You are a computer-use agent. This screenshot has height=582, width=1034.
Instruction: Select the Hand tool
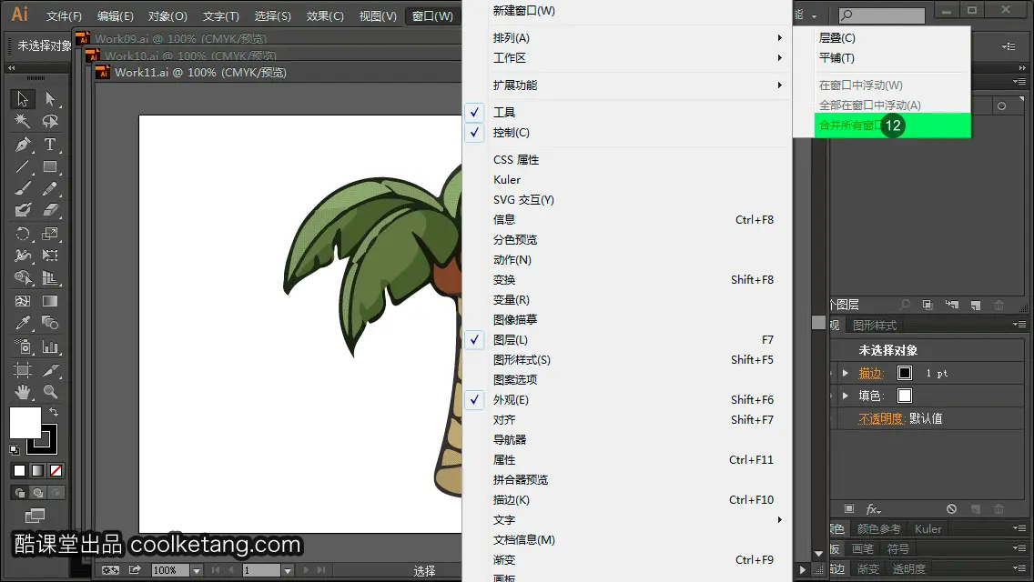[x=23, y=392]
